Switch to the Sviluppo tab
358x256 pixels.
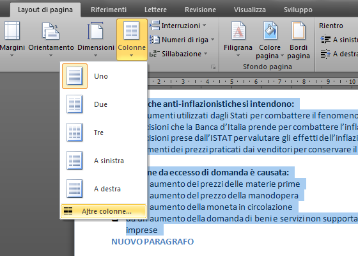[298, 10]
